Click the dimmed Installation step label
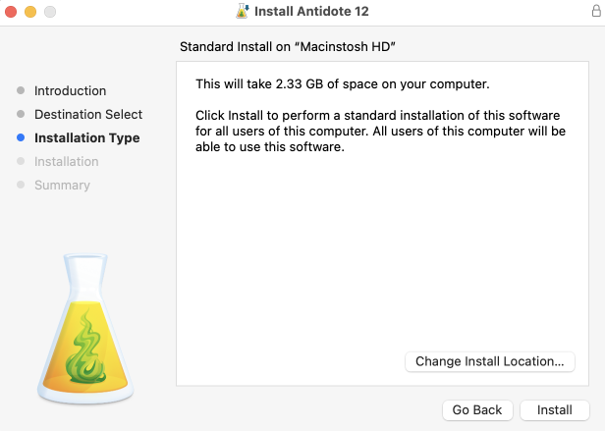The width and height of the screenshot is (605, 431). coord(66,162)
